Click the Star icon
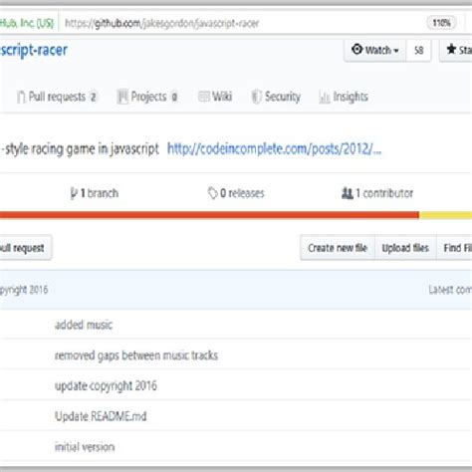472x472 pixels. pos(451,50)
